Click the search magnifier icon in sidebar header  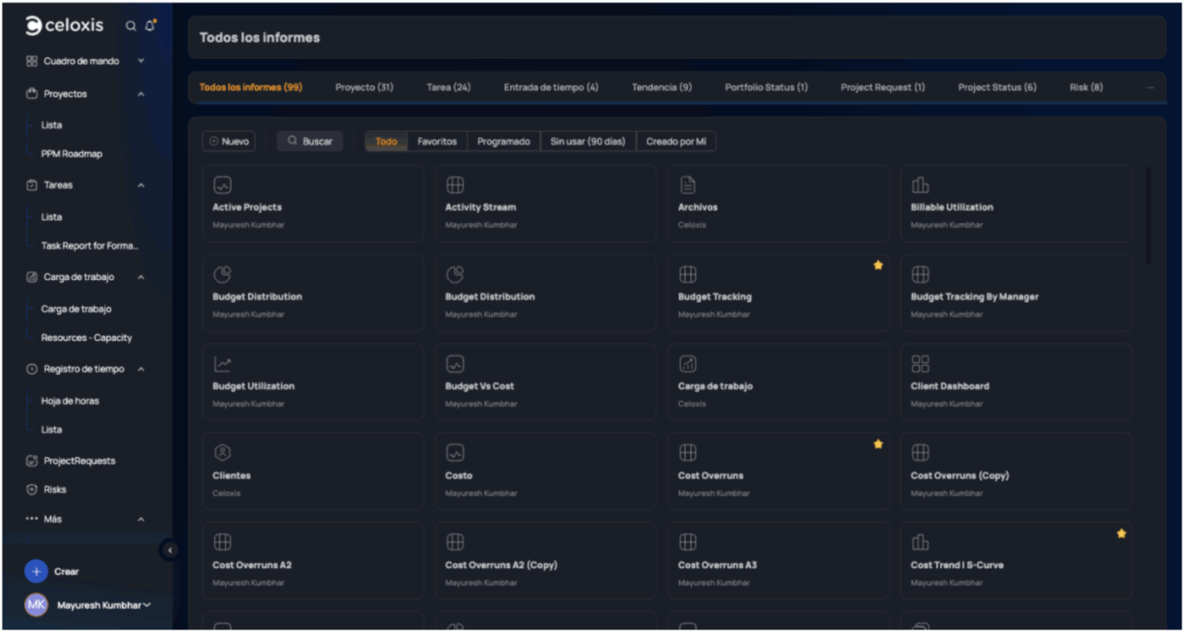click(x=130, y=26)
